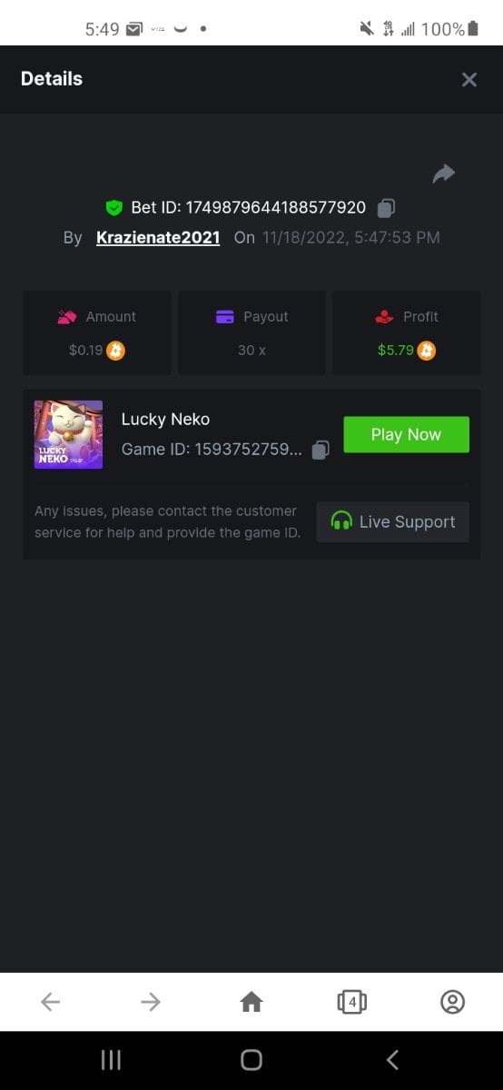Open the browser home page

251,1002
